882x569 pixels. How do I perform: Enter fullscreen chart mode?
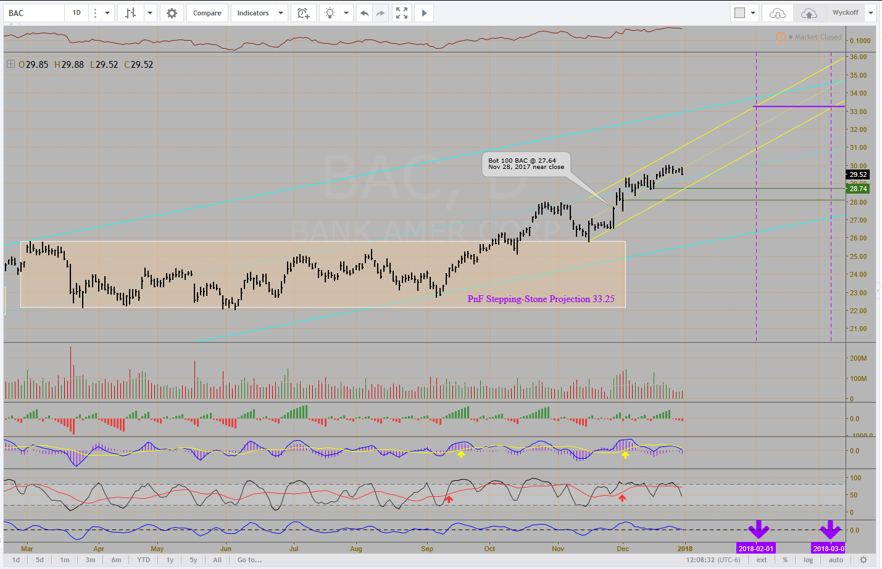click(402, 13)
